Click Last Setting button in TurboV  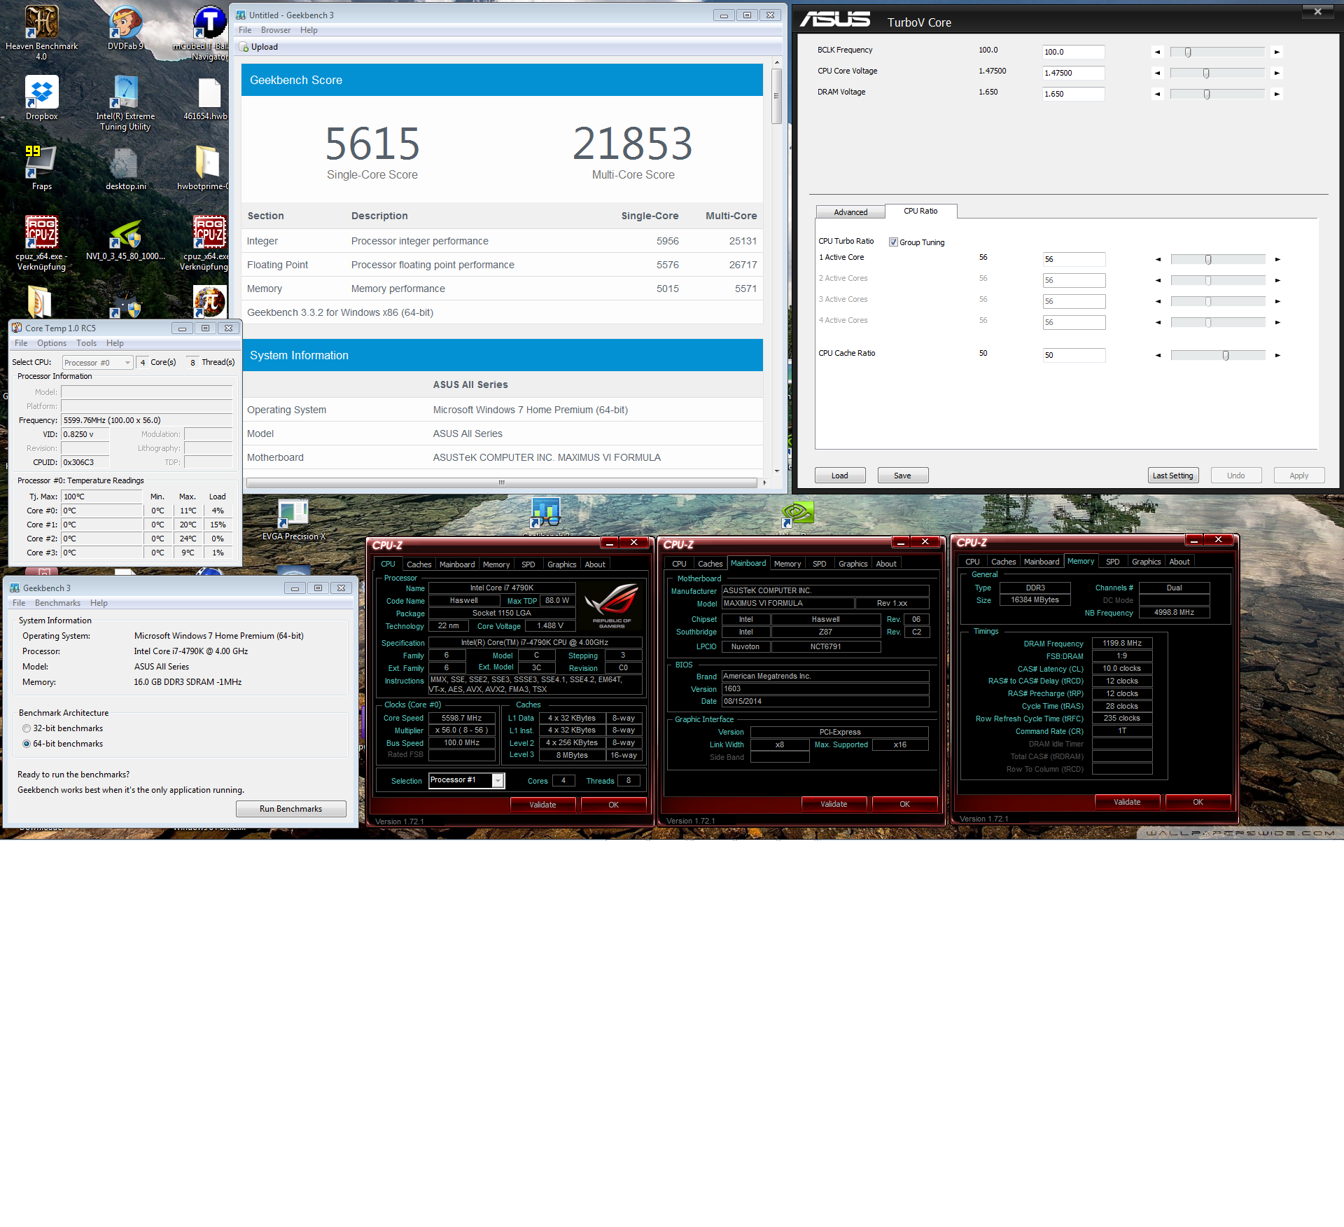[x=1173, y=476]
